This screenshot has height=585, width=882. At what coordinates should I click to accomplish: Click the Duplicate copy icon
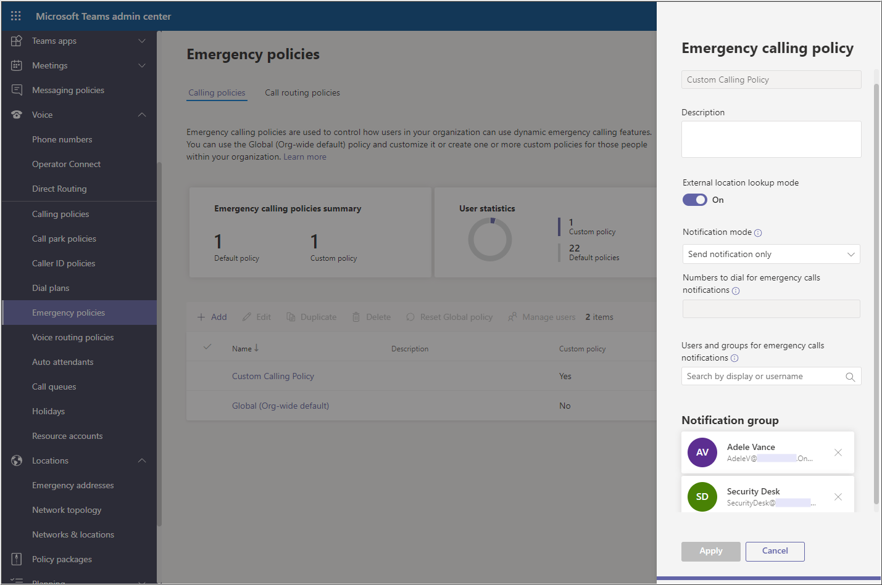click(x=291, y=317)
